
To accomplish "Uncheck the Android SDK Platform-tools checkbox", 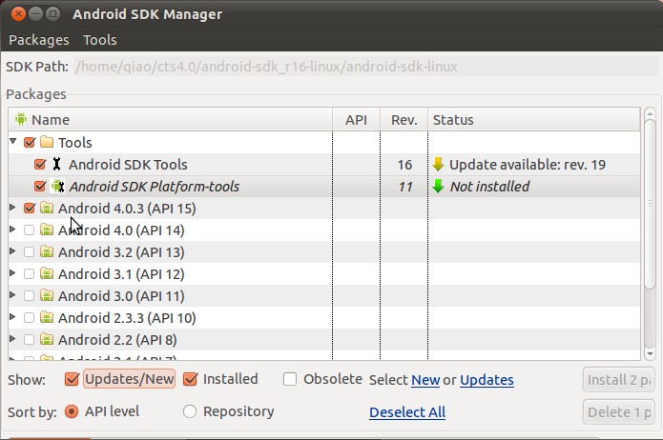I will pos(40,187).
